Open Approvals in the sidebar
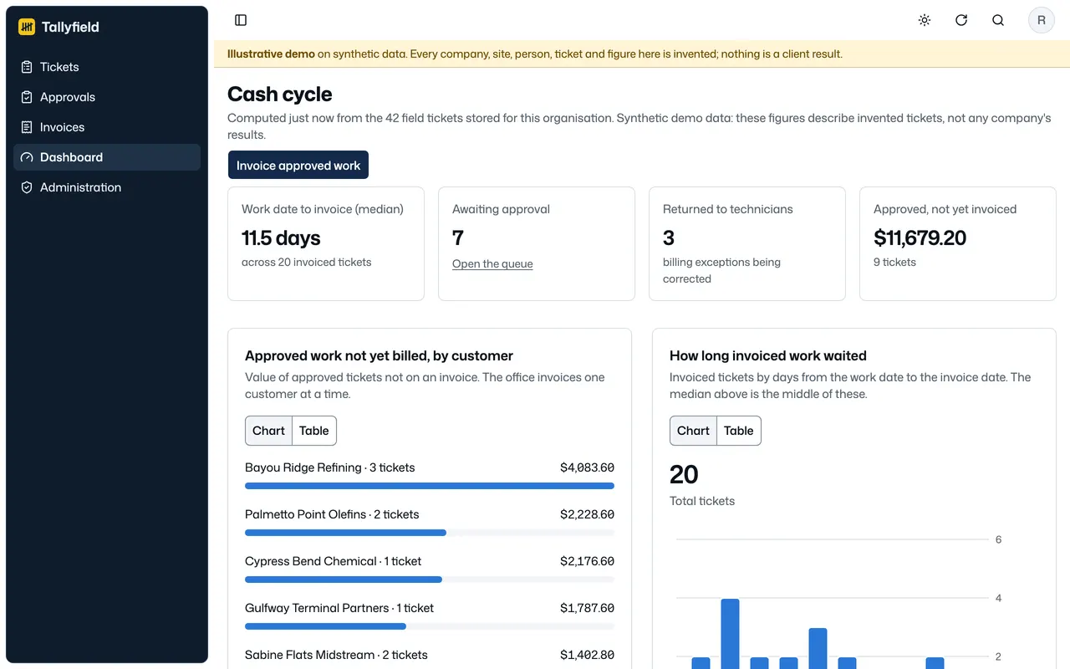The width and height of the screenshot is (1070, 669). [107, 97]
